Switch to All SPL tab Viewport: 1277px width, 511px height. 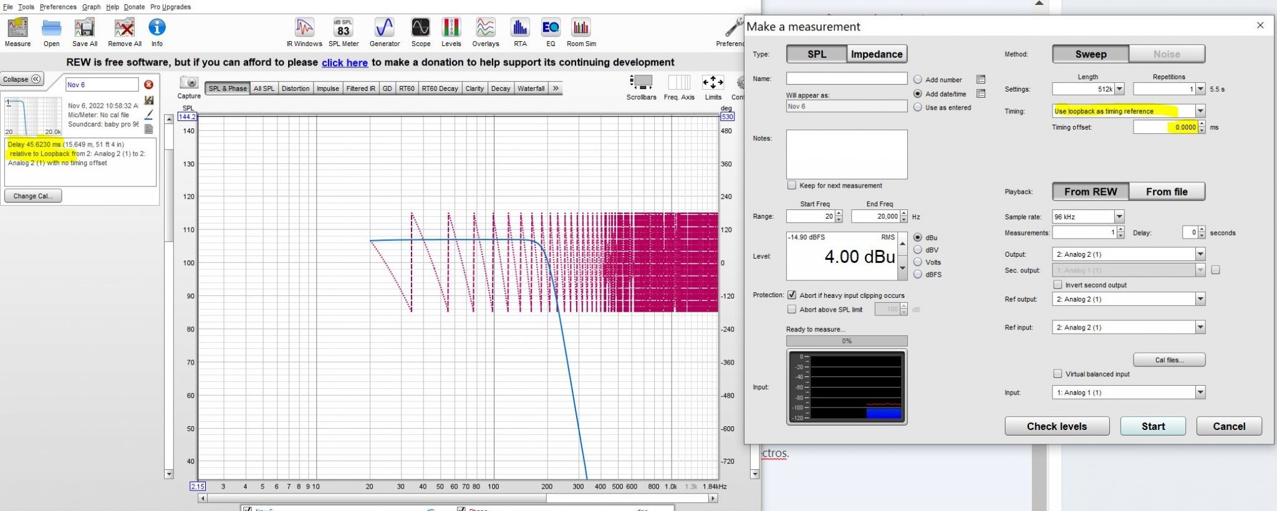tap(264, 88)
